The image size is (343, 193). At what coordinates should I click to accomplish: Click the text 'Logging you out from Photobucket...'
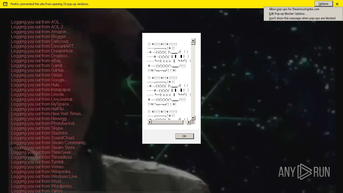(44, 123)
